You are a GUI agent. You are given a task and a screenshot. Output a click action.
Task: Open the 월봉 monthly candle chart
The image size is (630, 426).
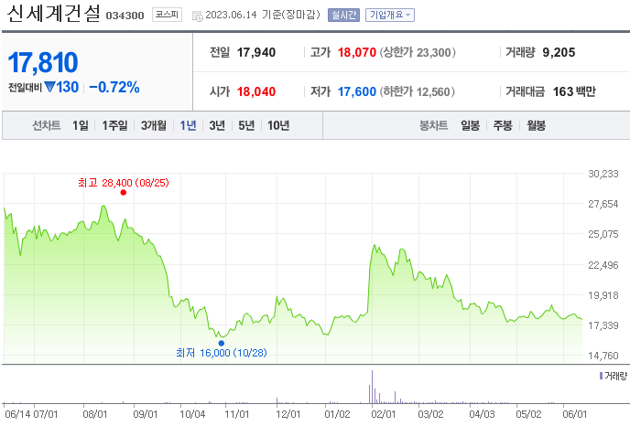[x=536, y=125]
